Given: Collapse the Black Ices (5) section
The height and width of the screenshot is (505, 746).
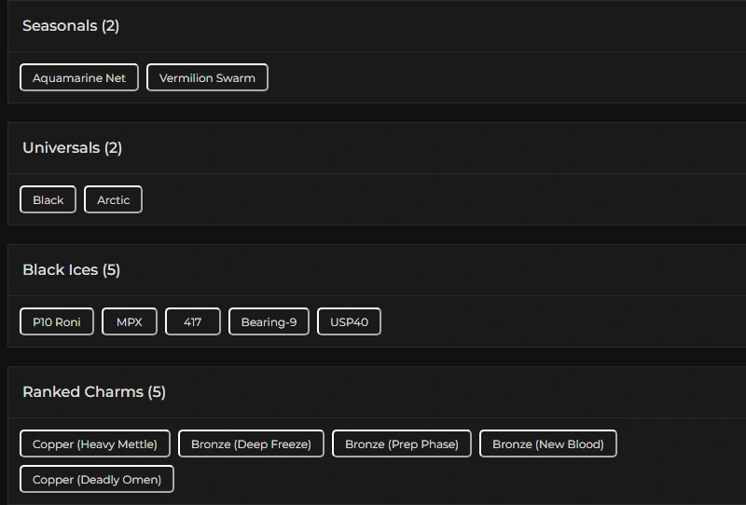Looking at the screenshot, I should tap(72, 270).
